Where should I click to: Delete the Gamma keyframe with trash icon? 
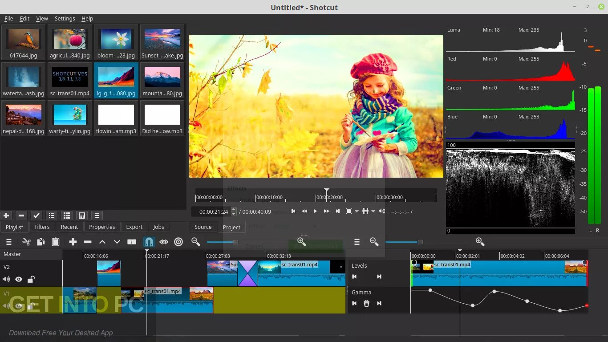366,303
